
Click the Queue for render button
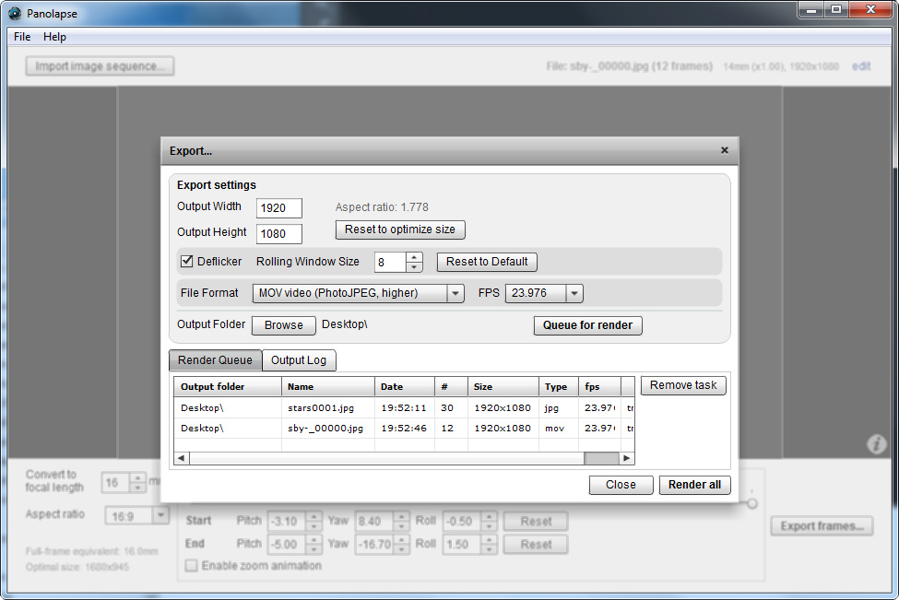click(587, 325)
